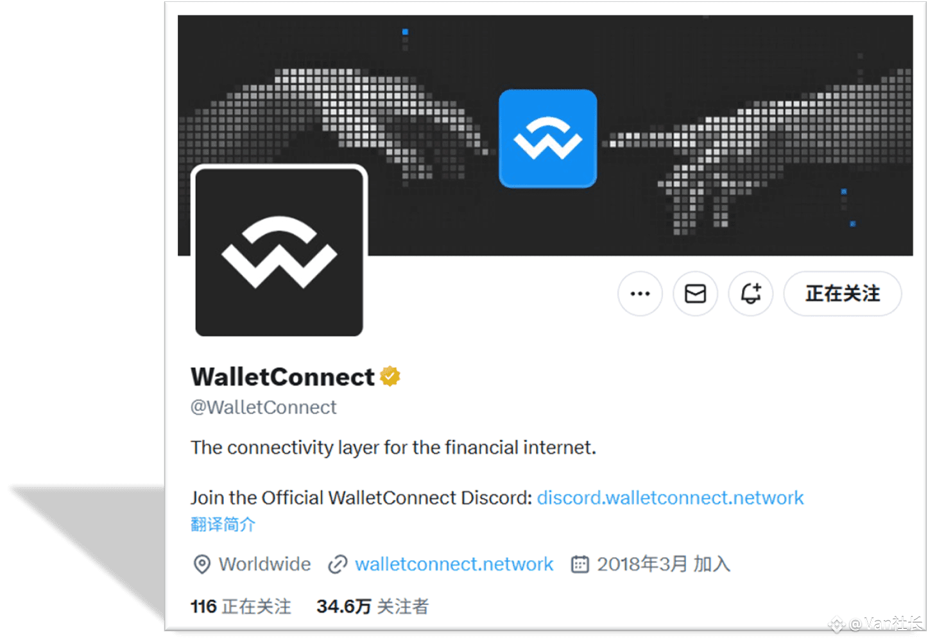
Task: Click the blue WalletConnect logo in banner
Action: pos(547,138)
